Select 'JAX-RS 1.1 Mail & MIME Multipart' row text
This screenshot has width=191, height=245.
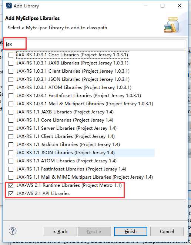[85, 177]
